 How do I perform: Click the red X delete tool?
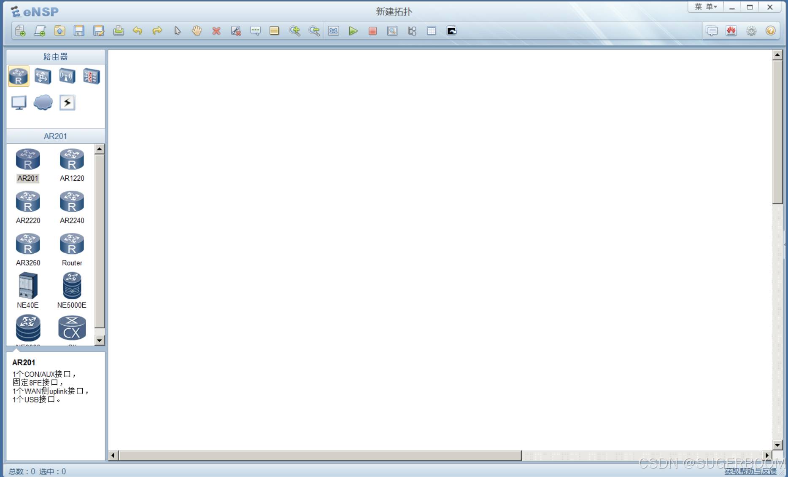click(216, 31)
